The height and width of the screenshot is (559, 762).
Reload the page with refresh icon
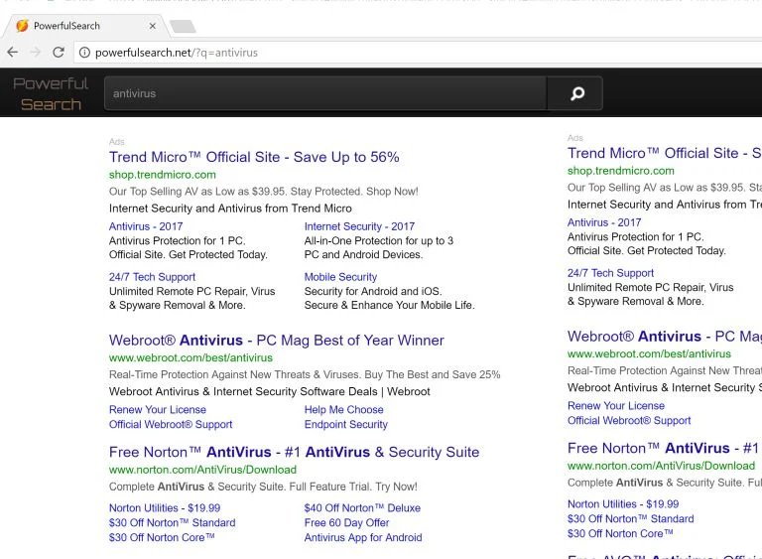click(59, 52)
